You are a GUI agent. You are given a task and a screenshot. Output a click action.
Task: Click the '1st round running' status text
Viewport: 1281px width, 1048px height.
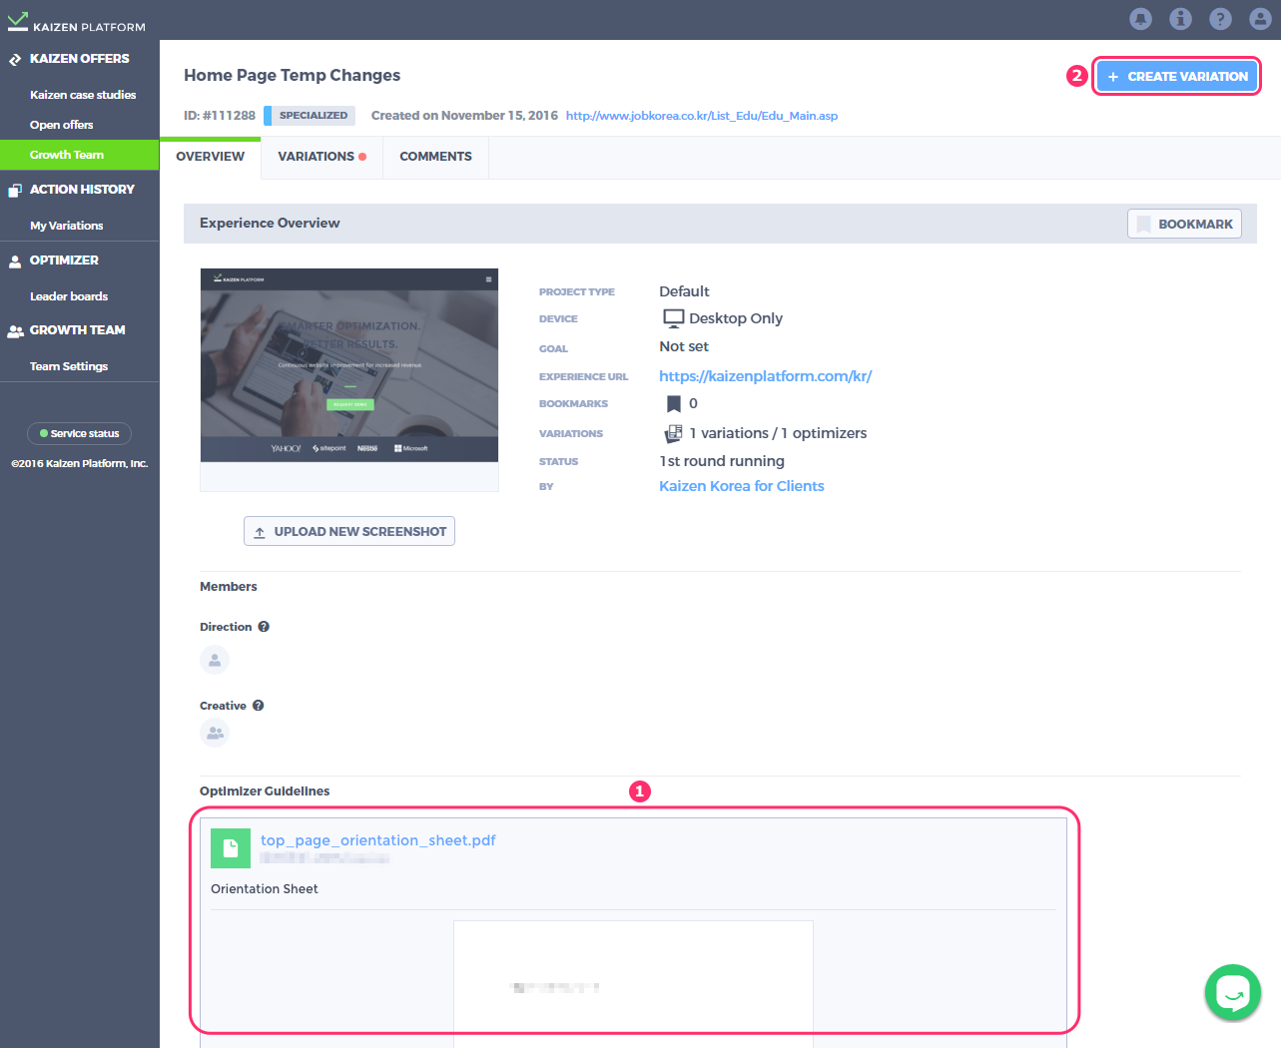point(722,461)
